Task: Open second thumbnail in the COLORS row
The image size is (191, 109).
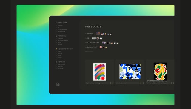Action: 102,34
